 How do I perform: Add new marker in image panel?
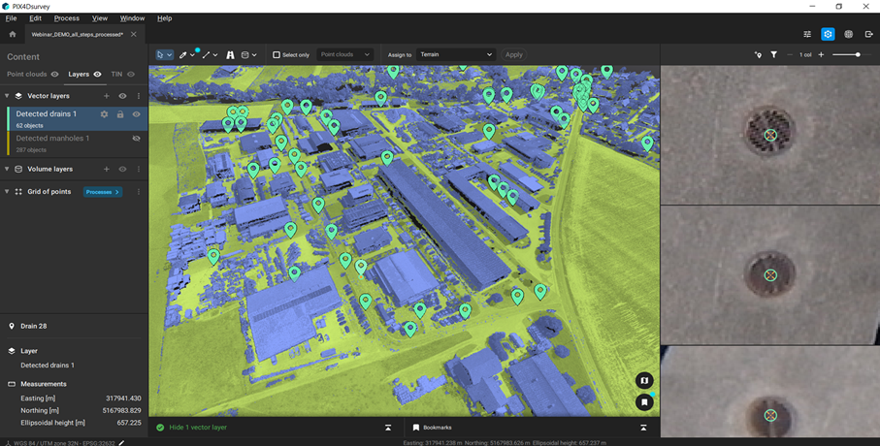click(758, 54)
